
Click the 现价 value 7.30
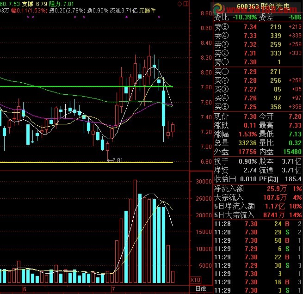coord(250,116)
